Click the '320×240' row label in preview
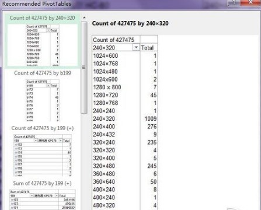The image size is (261, 210). [104, 142]
